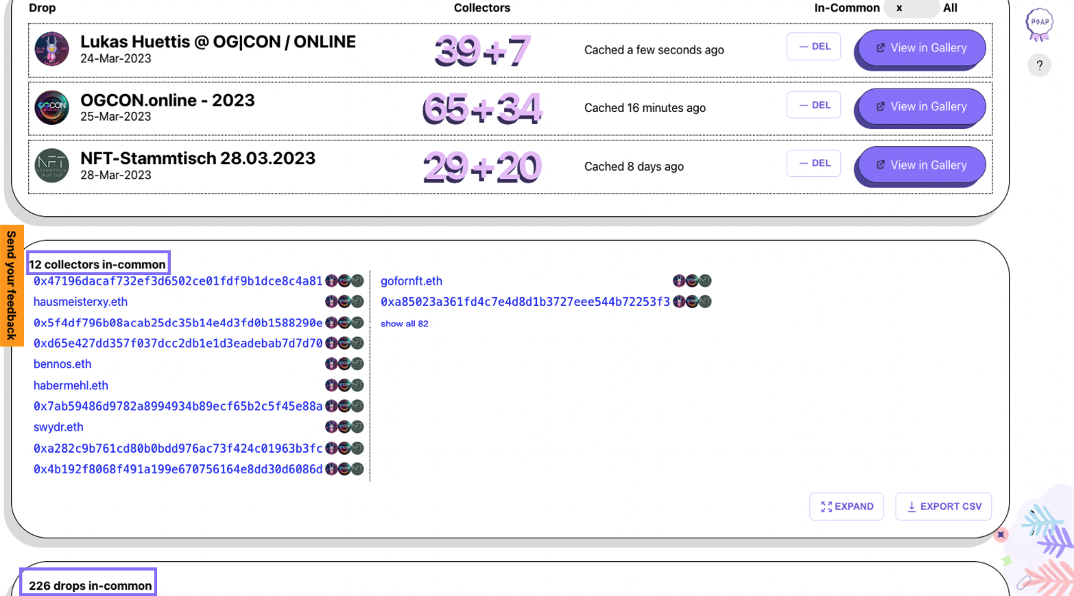Click badge icons beside bennos.eth
The height and width of the screenshot is (596, 1074).
tap(344, 364)
